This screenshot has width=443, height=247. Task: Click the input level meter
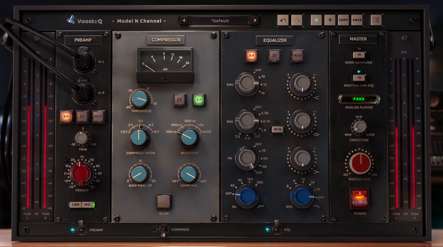coord(37,134)
